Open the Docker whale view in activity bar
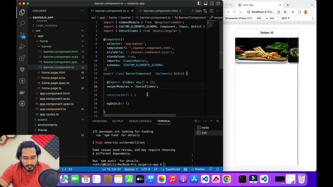This screenshot has height=187, width=333. coord(22,92)
